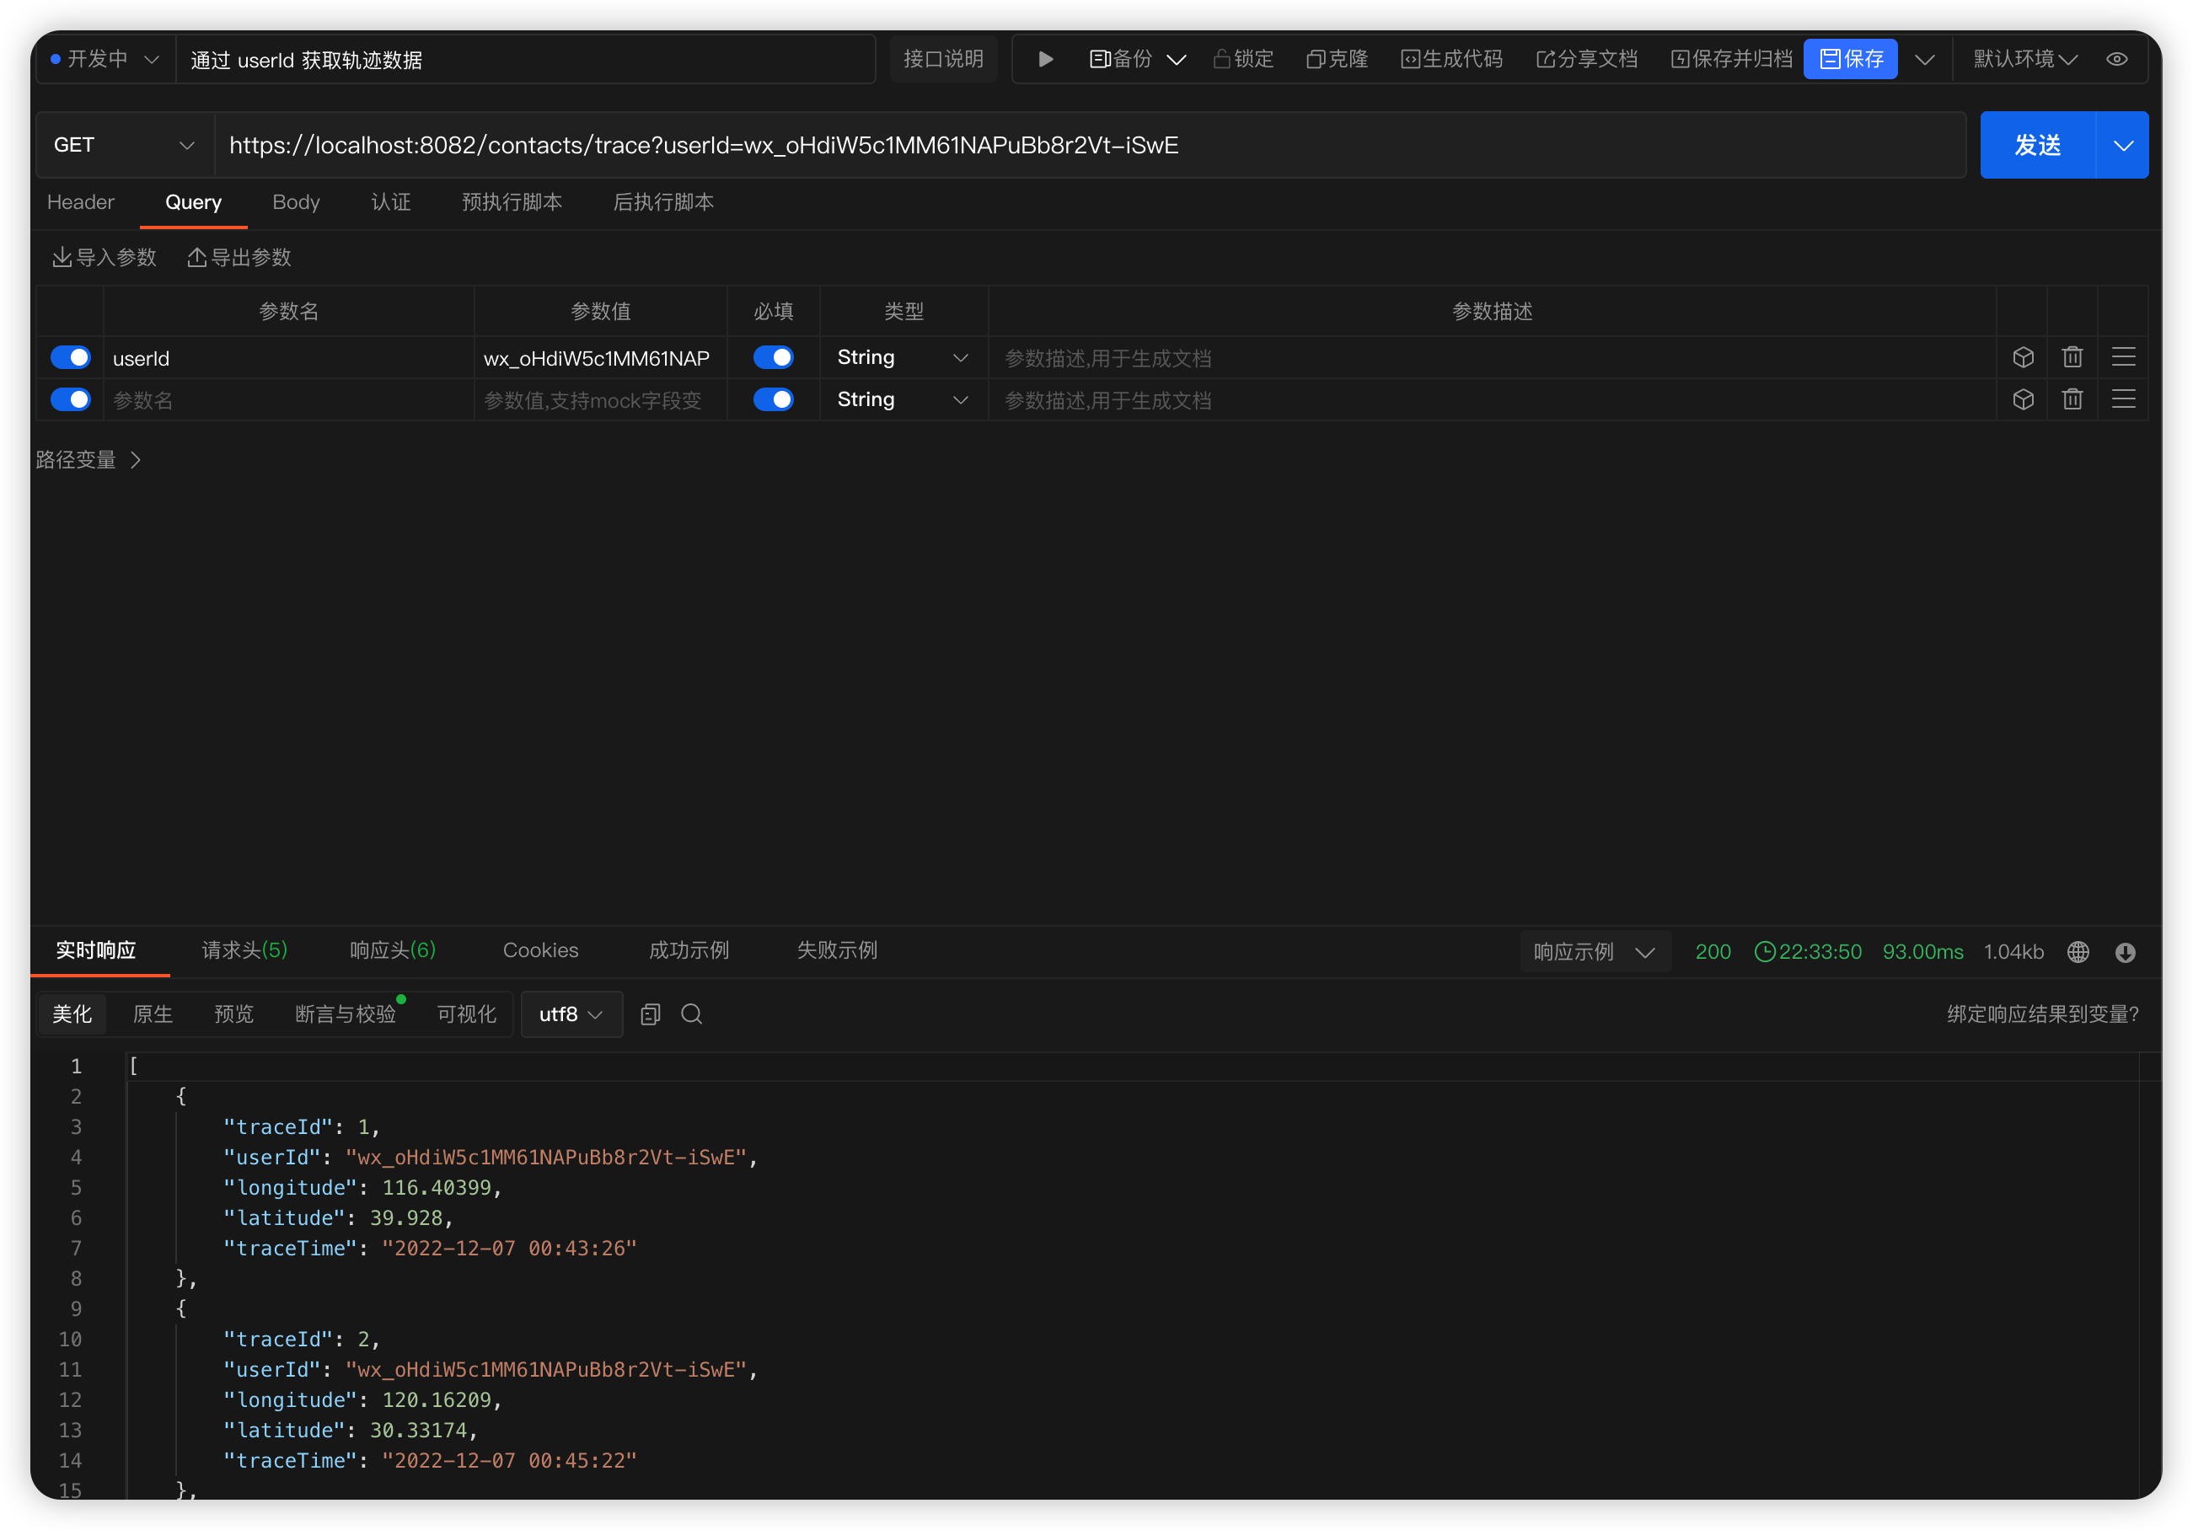Click the play/run triangle icon in toolbar

pos(1045,59)
